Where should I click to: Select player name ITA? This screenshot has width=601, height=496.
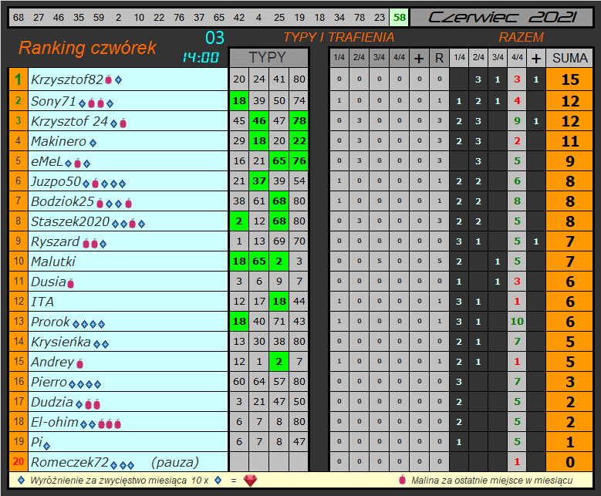pos(42,302)
